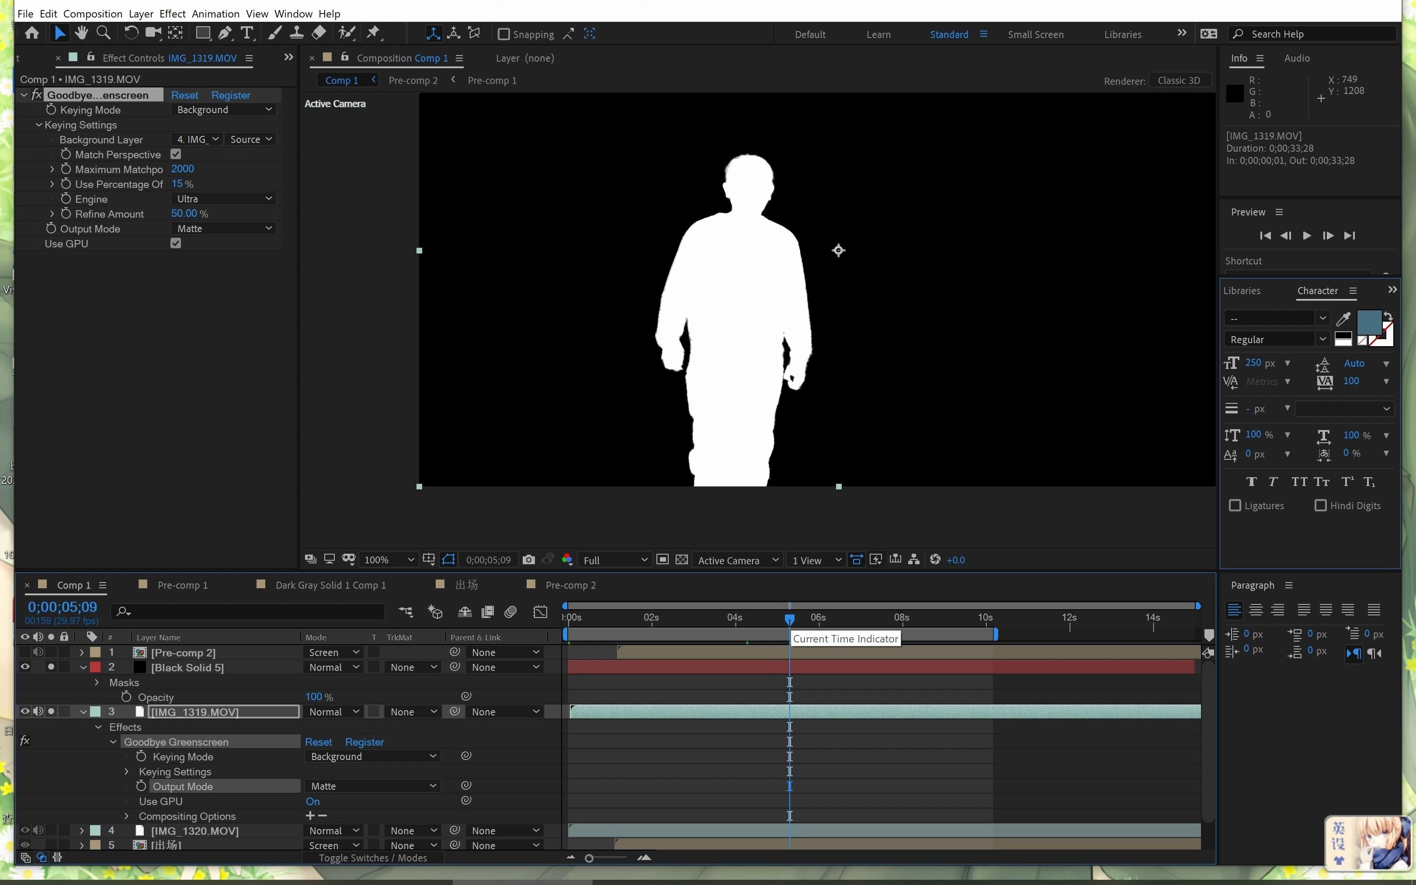The height and width of the screenshot is (885, 1416).
Task: Play the preview
Action: point(1307,235)
